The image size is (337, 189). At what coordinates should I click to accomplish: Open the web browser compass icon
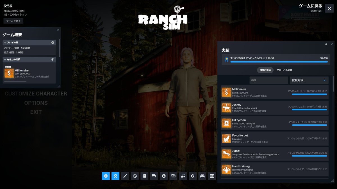click(193, 176)
